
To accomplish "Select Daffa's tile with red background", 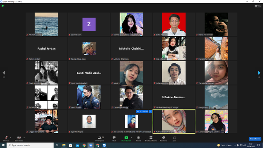I will 174,24.
